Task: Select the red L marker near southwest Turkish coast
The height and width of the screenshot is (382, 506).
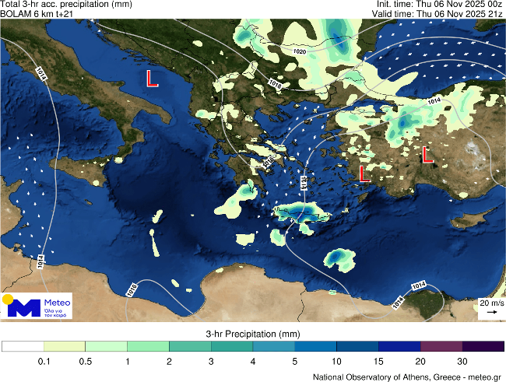Action: pyautogui.click(x=364, y=173)
